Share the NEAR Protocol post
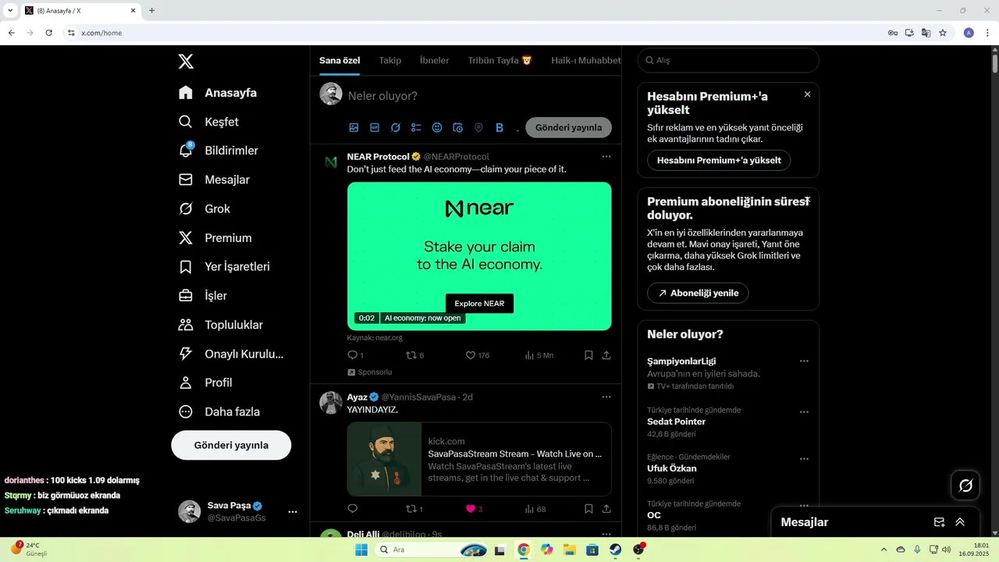Viewport: 999px width, 562px height. click(606, 355)
